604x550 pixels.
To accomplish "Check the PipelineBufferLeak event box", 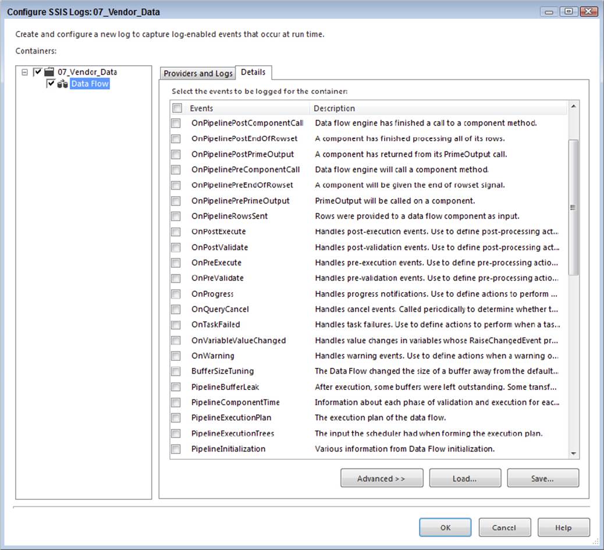I will click(x=176, y=387).
